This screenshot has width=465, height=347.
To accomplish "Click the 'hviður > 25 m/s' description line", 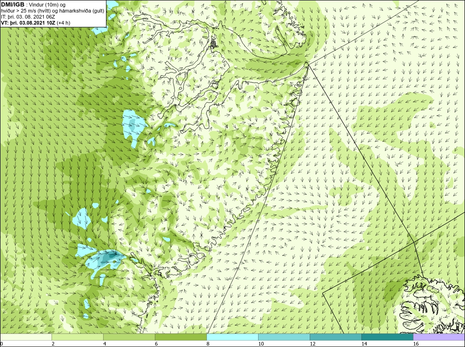I will coord(53,11).
